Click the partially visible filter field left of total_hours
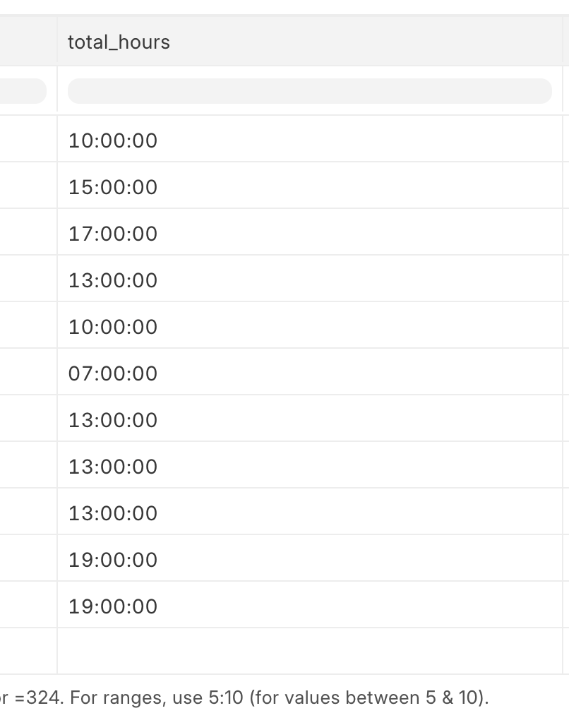569x713 pixels. click(x=23, y=91)
